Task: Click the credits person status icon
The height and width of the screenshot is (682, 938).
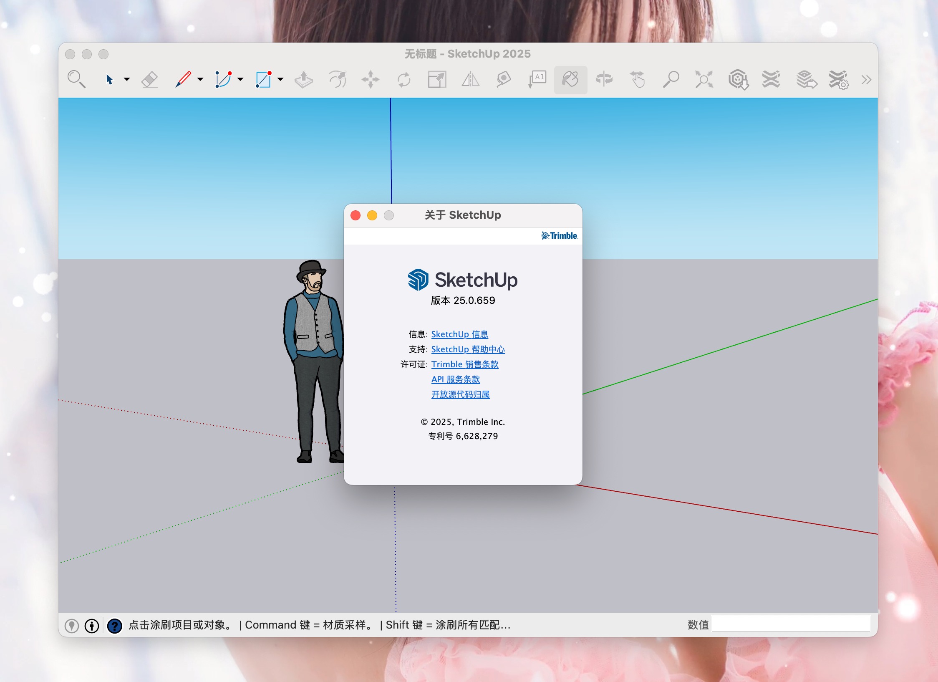Action: coord(92,626)
